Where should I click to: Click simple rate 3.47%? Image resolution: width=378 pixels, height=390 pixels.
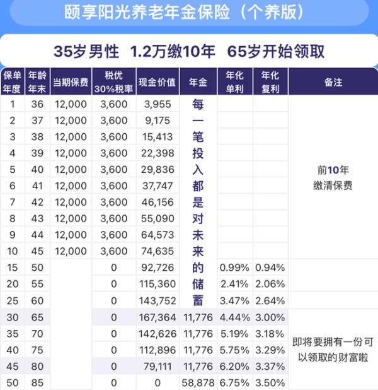click(x=234, y=301)
